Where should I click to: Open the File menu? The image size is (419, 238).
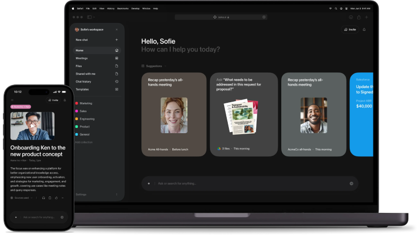tap(87, 8)
